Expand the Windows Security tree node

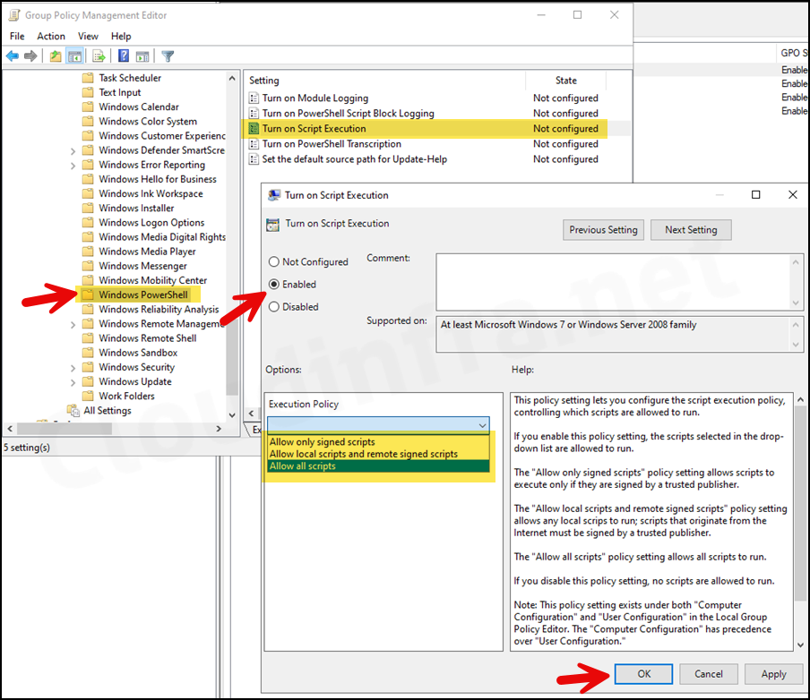click(x=73, y=368)
